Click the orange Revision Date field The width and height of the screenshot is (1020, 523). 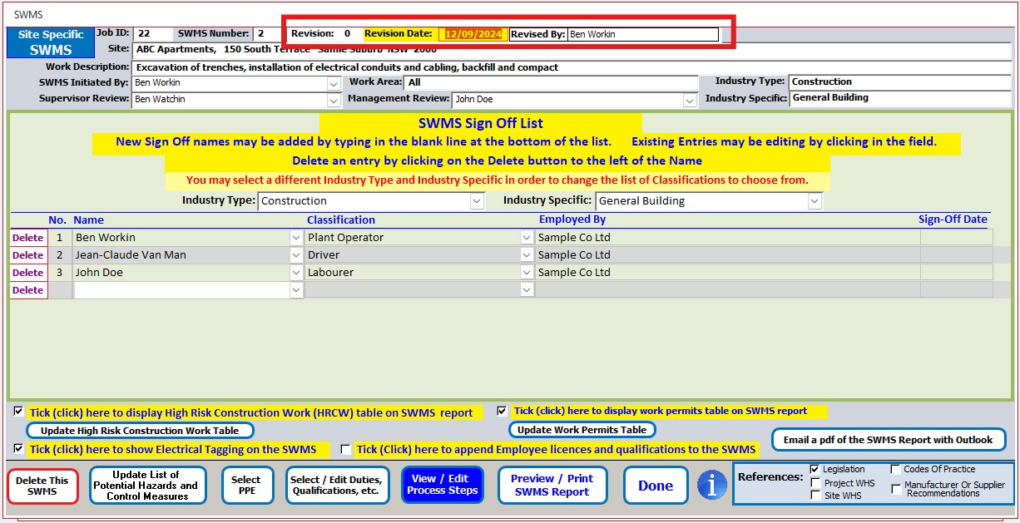tap(473, 34)
